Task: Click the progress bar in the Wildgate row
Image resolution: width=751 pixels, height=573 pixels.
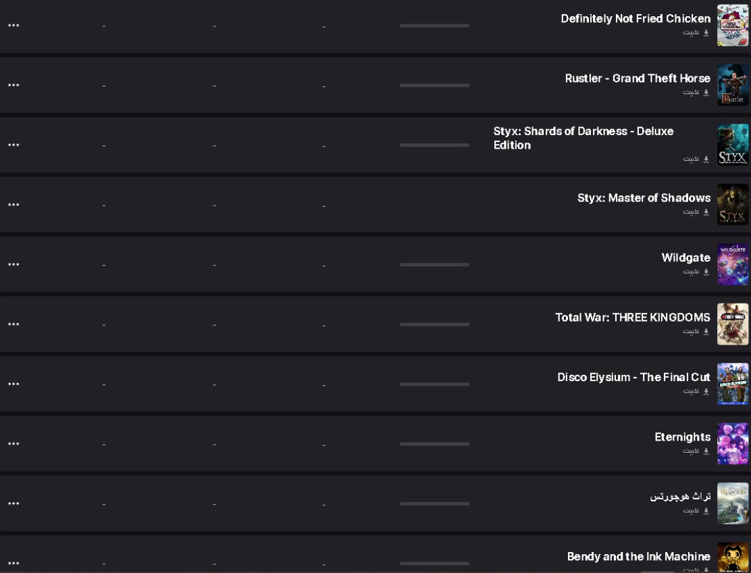Action: pyautogui.click(x=434, y=264)
